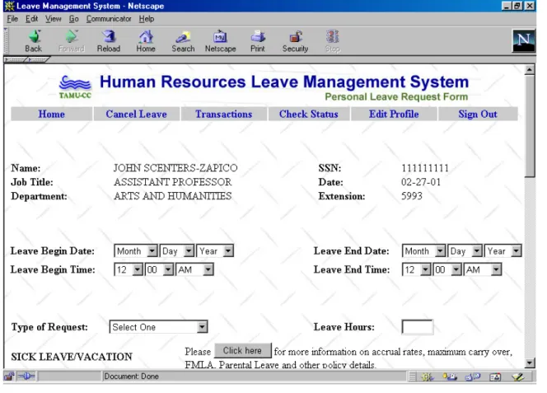Click the connection plug icon in status bar
The height and width of the screenshot is (393, 547).
pos(26,377)
